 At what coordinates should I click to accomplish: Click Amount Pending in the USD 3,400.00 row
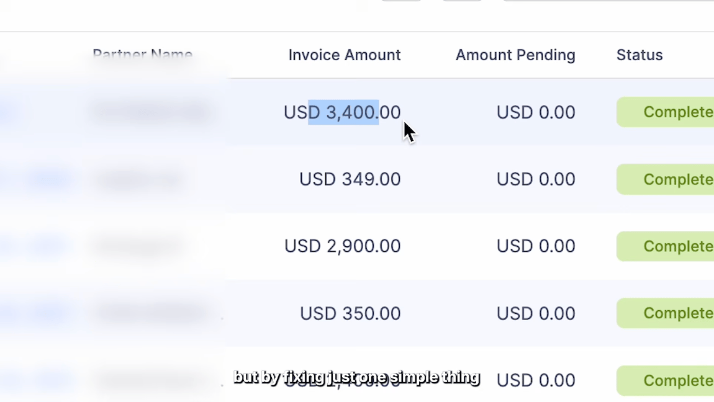[x=536, y=112]
